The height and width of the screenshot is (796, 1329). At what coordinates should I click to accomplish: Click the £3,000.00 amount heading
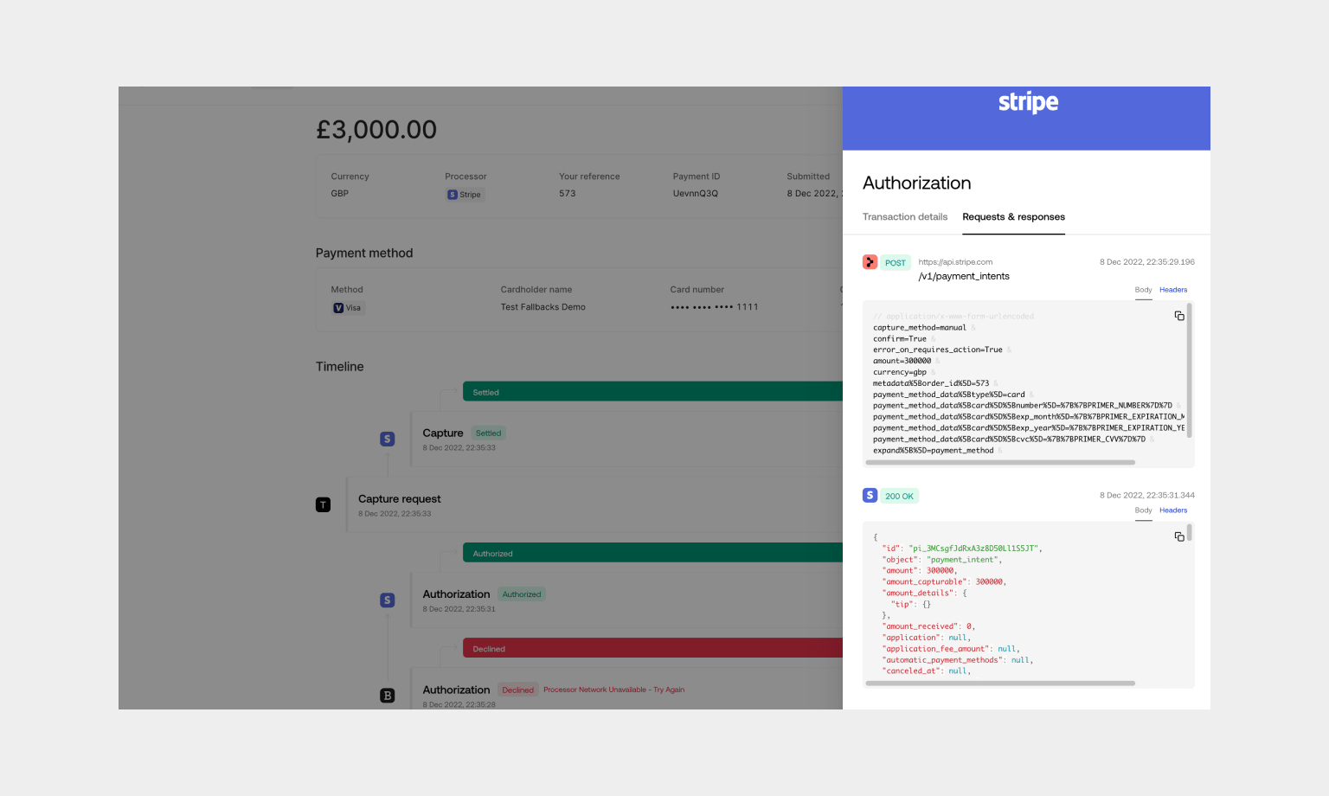pos(376,130)
